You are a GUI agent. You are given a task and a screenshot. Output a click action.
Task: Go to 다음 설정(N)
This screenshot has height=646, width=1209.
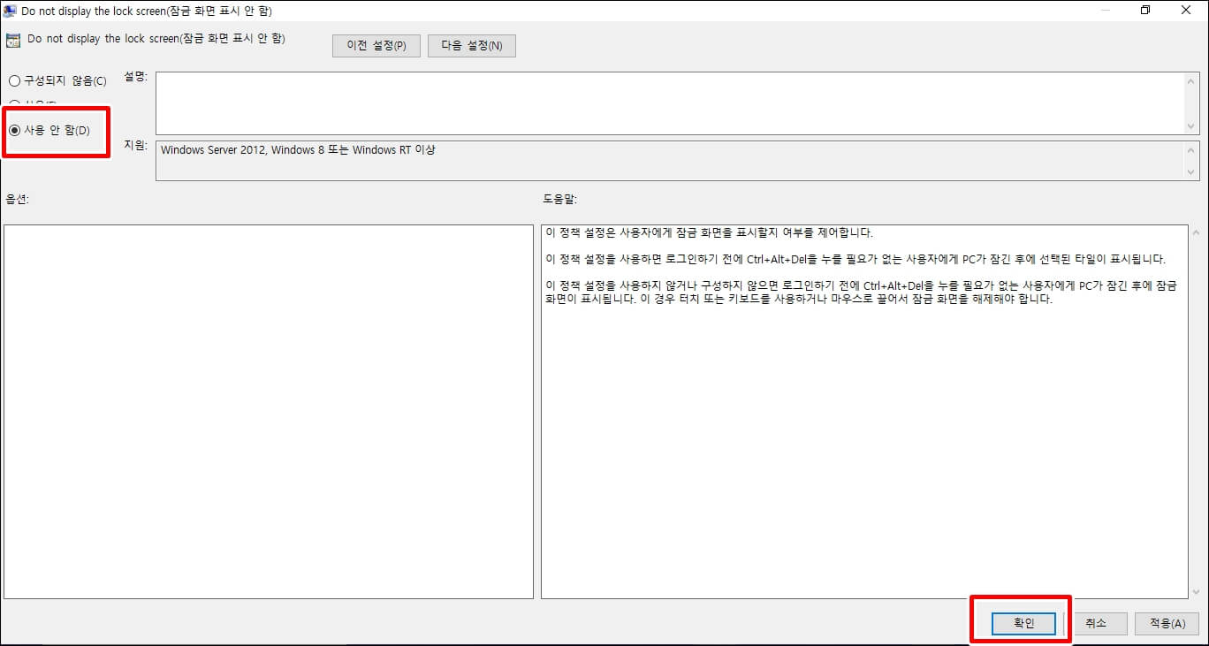(x=472, y=46)
